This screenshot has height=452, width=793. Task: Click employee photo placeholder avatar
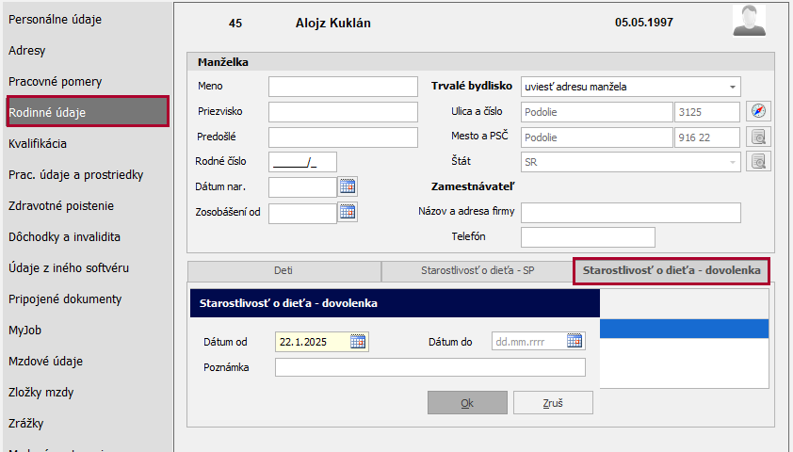[x=749, y=20]
